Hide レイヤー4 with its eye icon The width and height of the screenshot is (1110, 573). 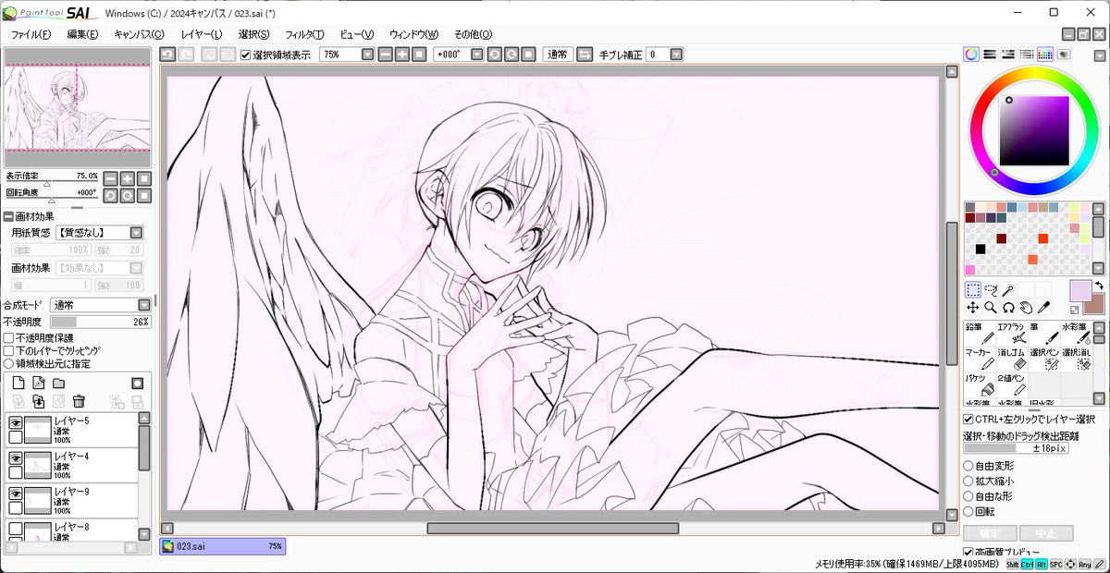pos(15,458)
